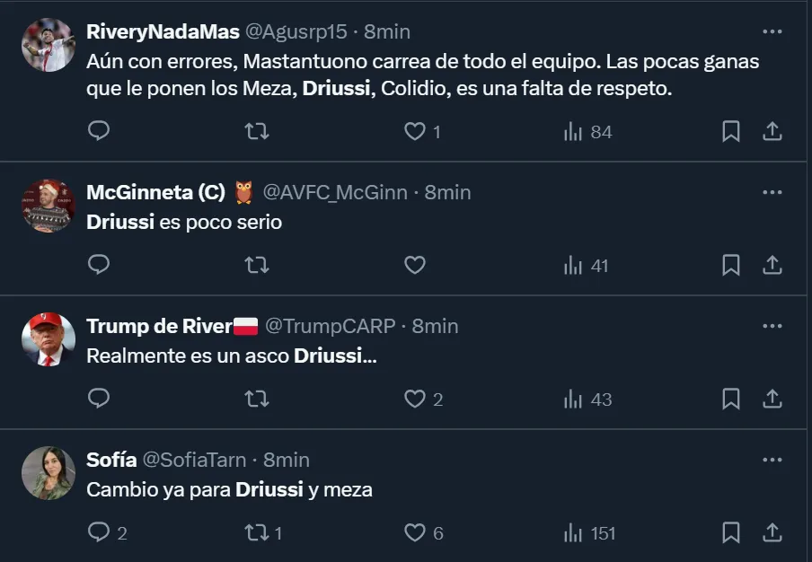
Task: Like Sofía's tweet about Driussi
Action: pos(415,532)
